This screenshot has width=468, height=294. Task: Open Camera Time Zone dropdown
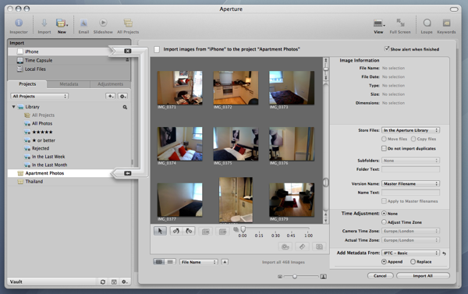click(x=411, y=231)
